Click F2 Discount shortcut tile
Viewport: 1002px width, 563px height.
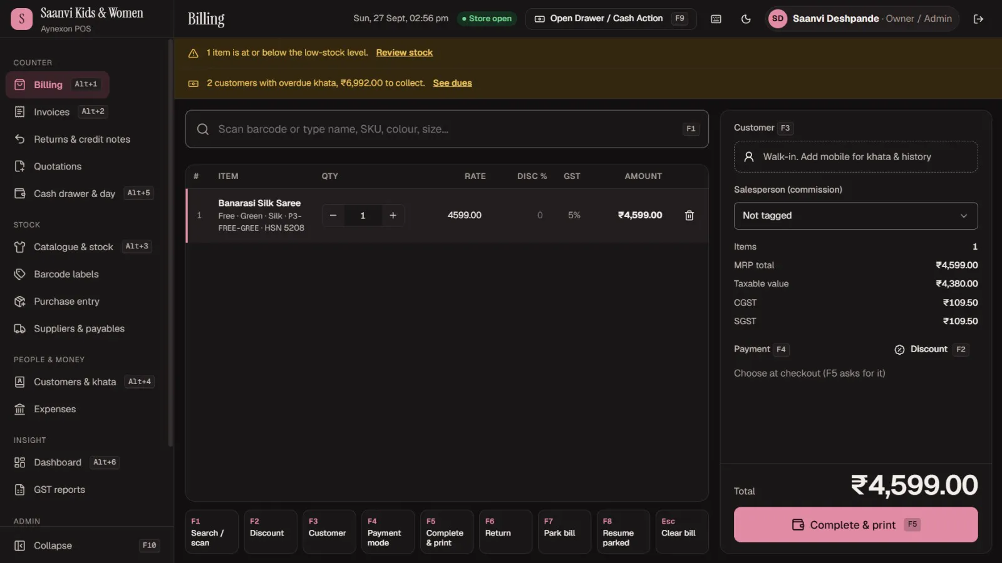[x=271, y=532]
